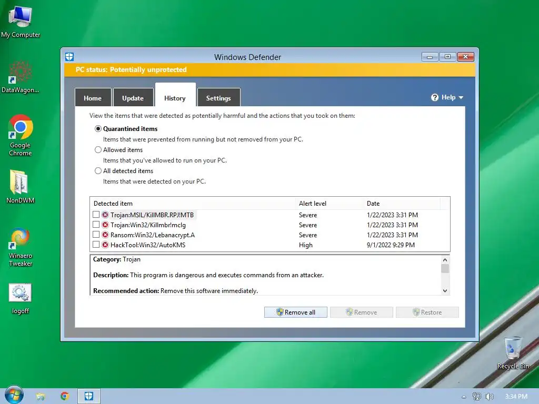This screenshot has width=539, height=404.
Task: Click the Windows Start orb
Action: point(14,395)
